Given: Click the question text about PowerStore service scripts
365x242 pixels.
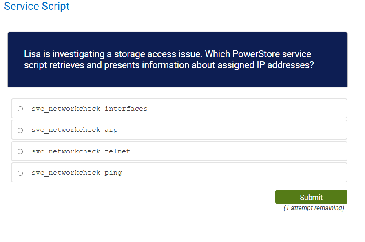Looking at the screenshot, I should [168, 59].
